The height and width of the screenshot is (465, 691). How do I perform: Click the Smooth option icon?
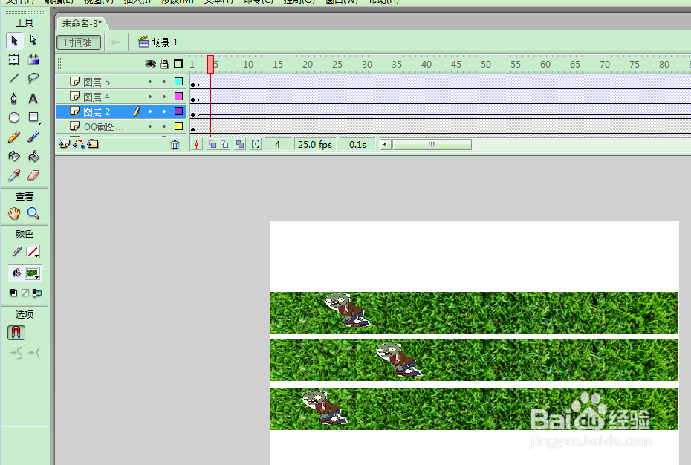[x=16, y=353]
